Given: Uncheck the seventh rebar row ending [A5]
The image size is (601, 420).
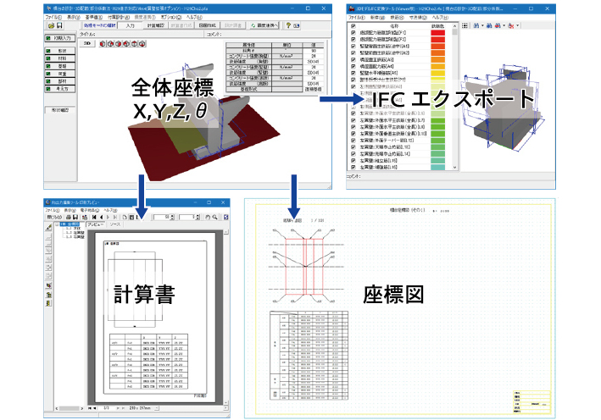Looking at the screenshot, I should (353, 73).
